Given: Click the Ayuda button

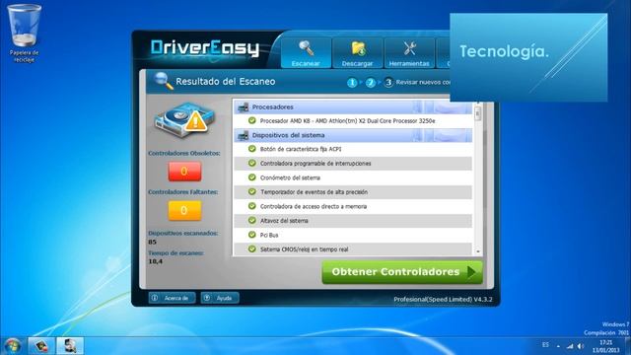Looking at the screenshot, I should tap(220, 298).
